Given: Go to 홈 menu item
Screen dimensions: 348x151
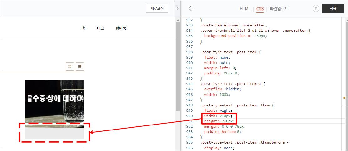Looking at the screenshot, I should [84, 28].
